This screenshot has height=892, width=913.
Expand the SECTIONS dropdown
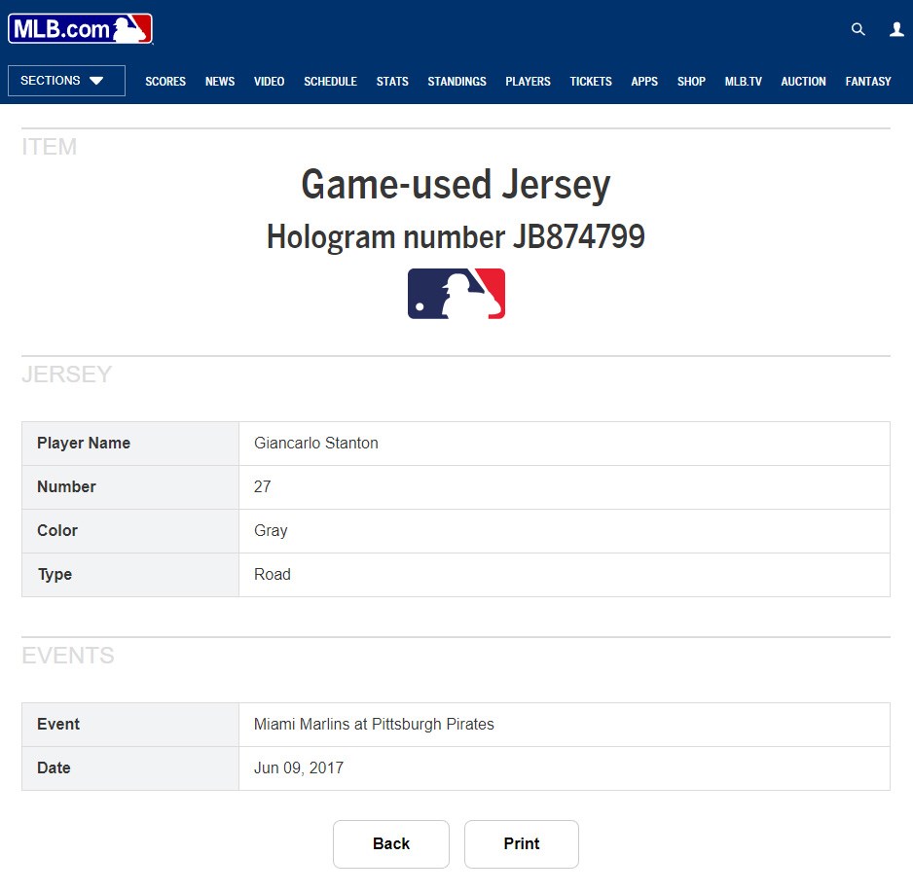point(66,81)
